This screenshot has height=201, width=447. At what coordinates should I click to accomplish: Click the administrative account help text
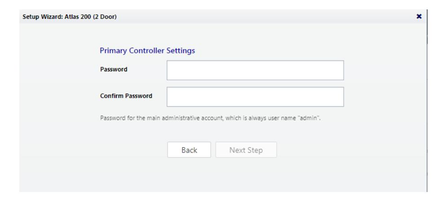click(210, 118)
